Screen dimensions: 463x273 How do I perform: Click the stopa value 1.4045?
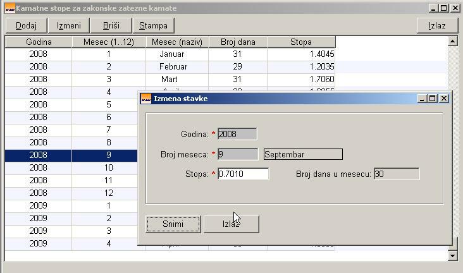click(x=321, y=54)
